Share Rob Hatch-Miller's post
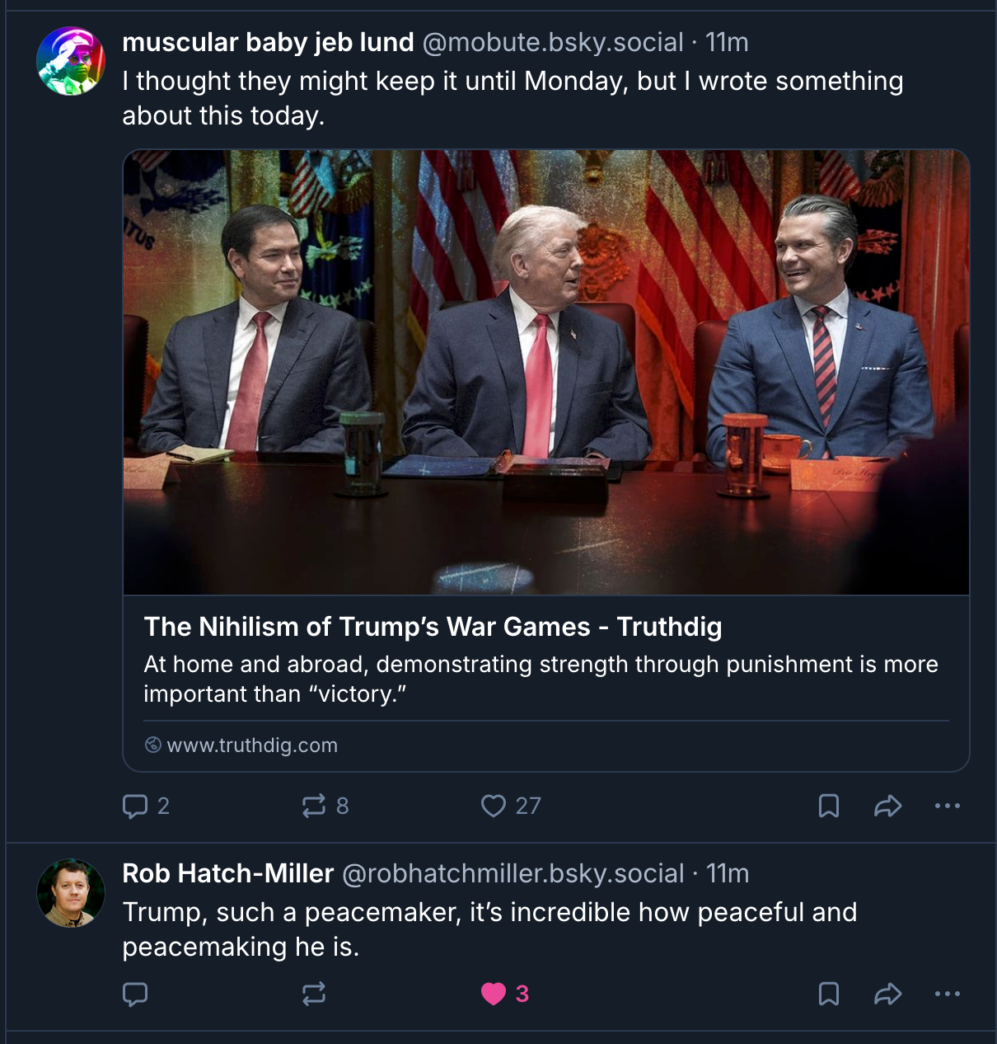Image resolution: width=997 pixels, height=1044 pixels. pyautogui.click(x=887, y=994)
